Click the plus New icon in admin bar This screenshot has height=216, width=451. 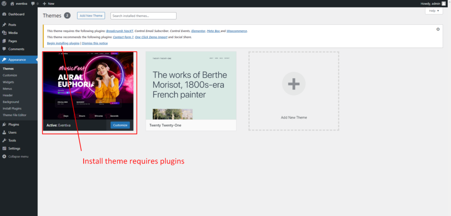click(x=44, y=4)
